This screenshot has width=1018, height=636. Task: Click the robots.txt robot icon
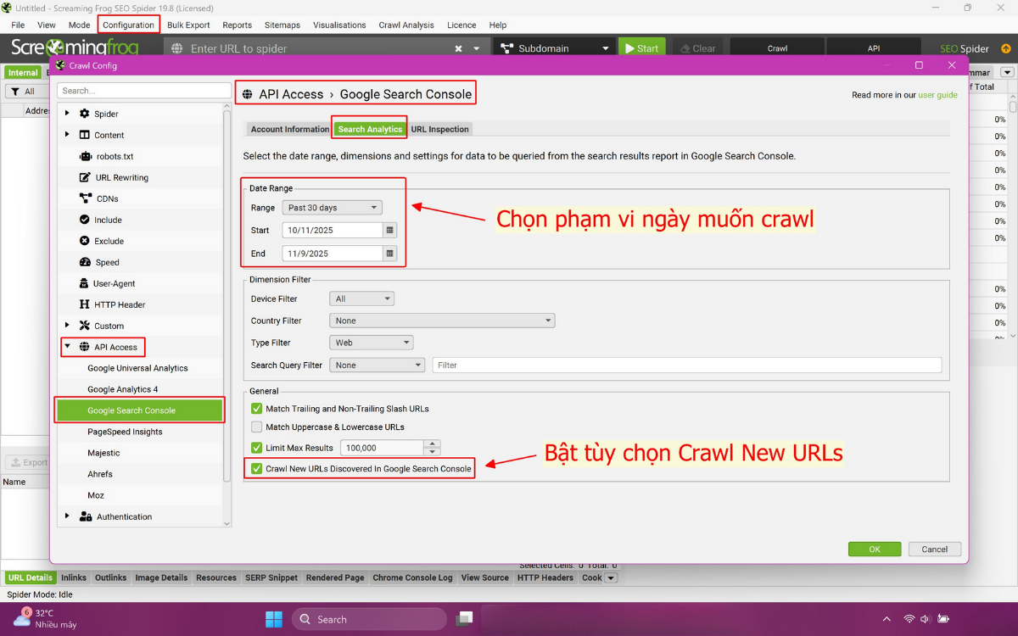[x=85, y=156]
